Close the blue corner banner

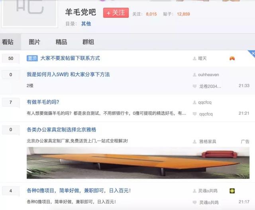click(253, 53)
